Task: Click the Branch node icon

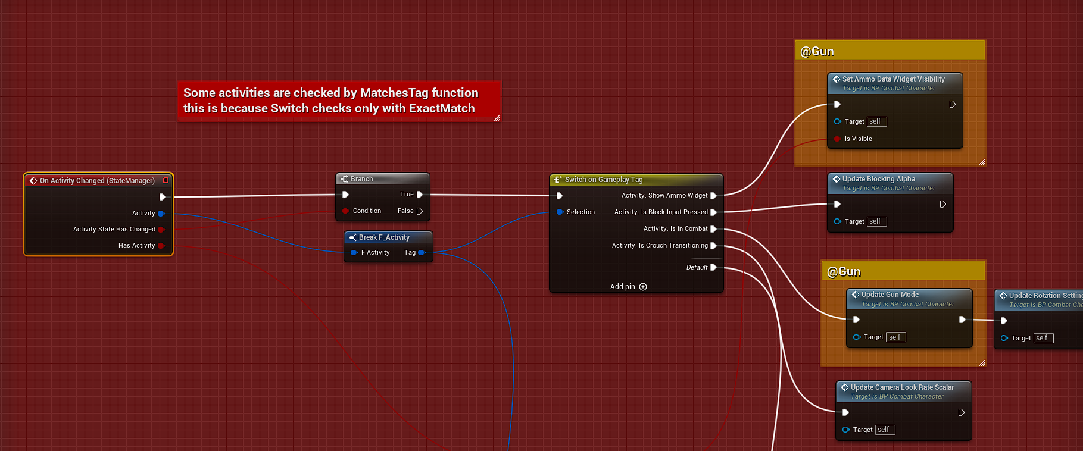Action: click(345, 179)
